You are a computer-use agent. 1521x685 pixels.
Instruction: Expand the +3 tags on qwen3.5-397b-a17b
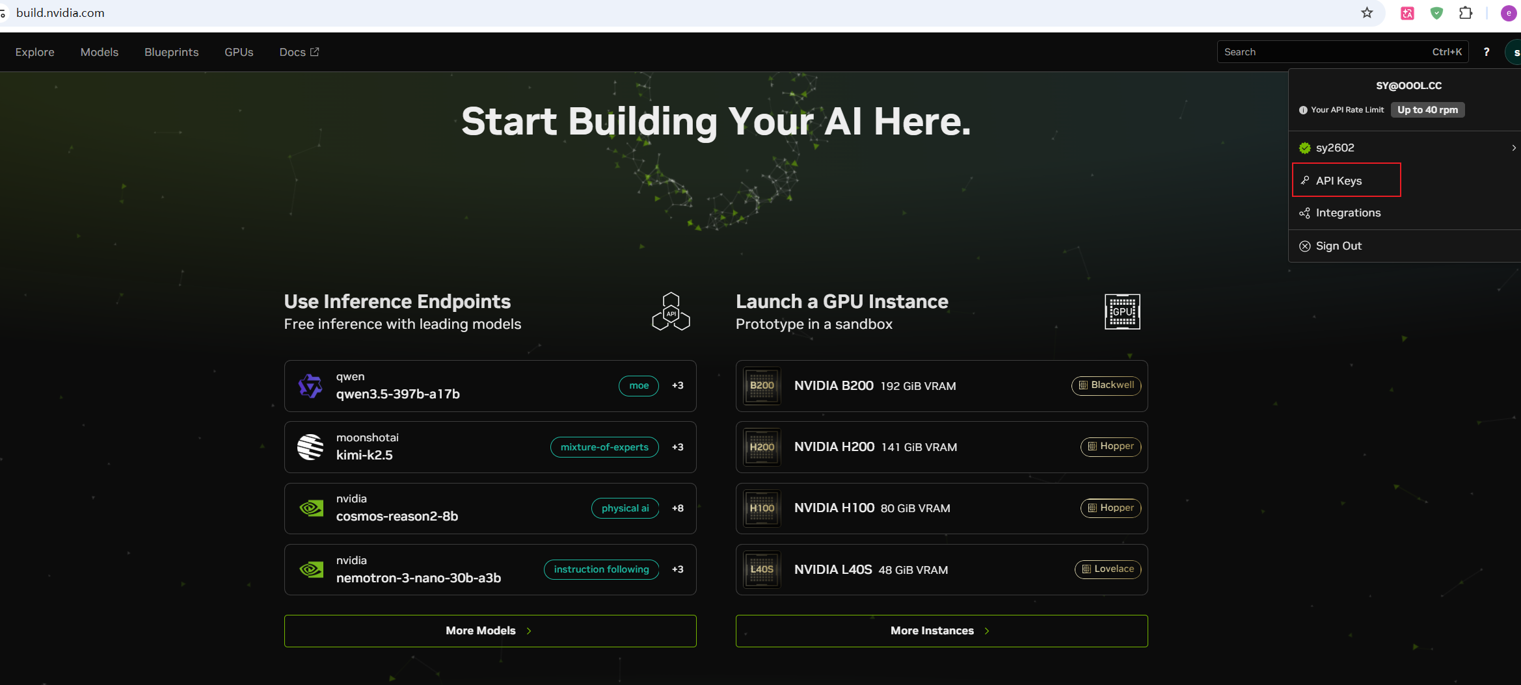point(677,385)
